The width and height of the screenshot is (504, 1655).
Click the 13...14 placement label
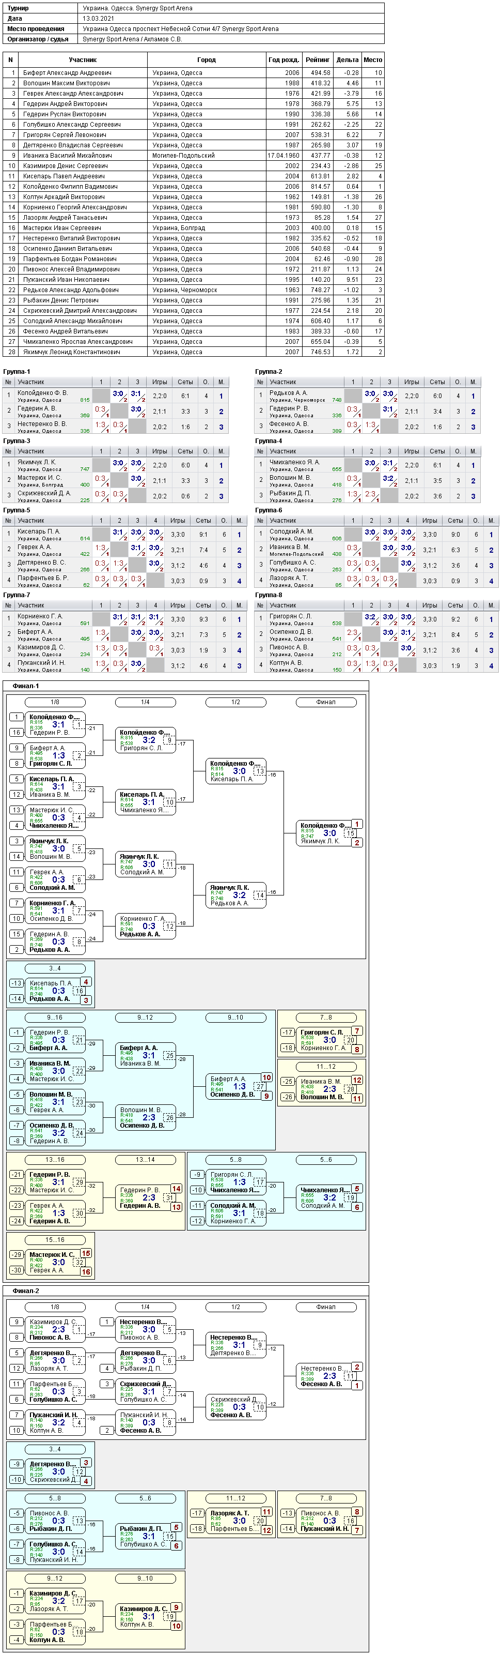[145, 1160]
